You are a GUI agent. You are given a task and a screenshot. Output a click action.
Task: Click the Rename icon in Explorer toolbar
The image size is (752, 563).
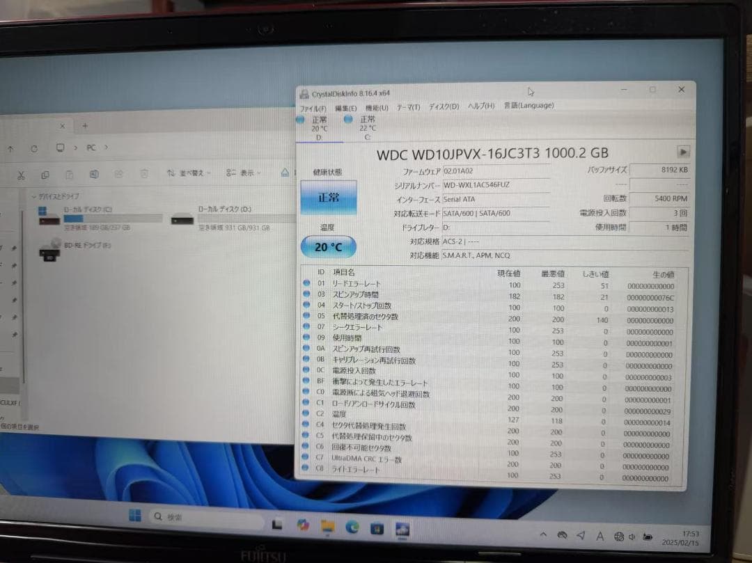pos(93,175)
